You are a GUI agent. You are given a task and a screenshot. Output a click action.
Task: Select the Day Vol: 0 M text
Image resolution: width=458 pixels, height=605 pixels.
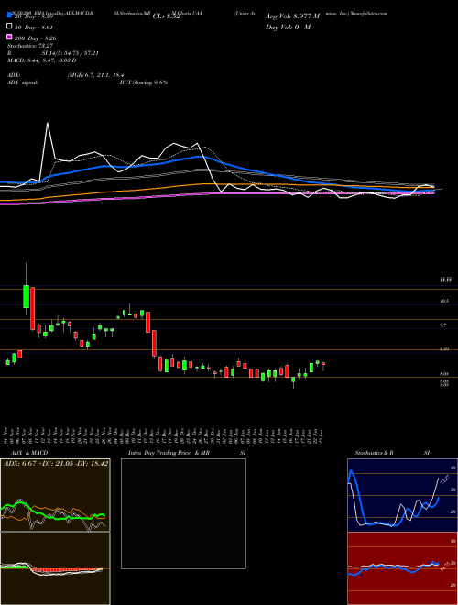point(288,27)
